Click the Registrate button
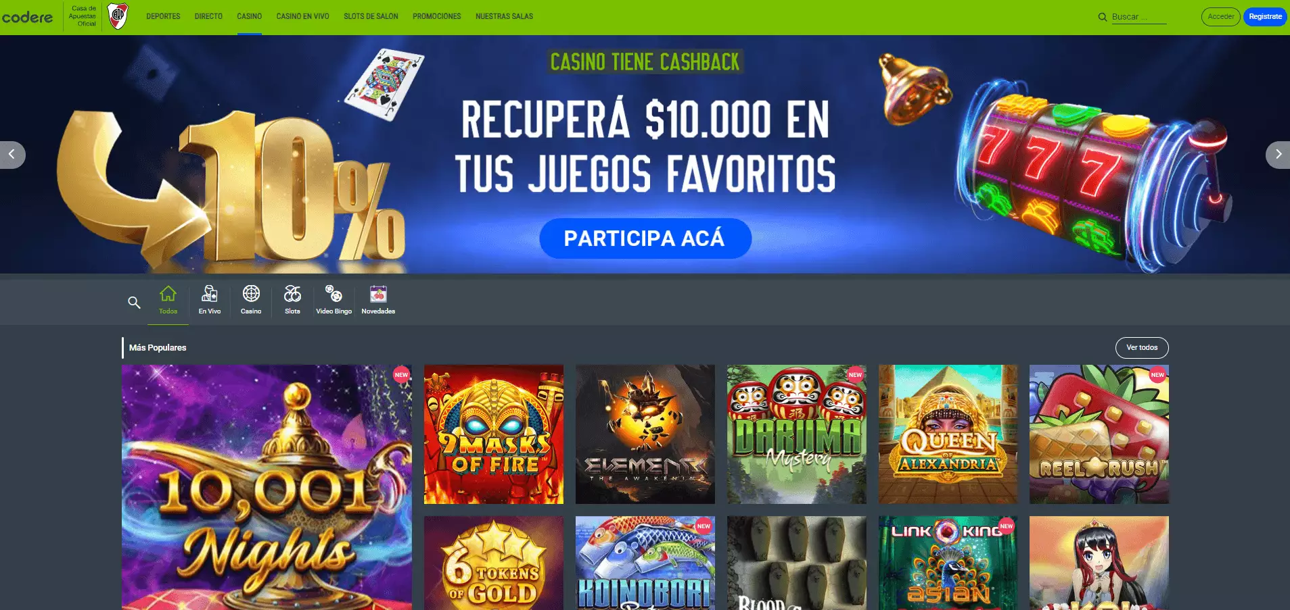This screenshot has width=1290, height=610. tap(1265, 17)
